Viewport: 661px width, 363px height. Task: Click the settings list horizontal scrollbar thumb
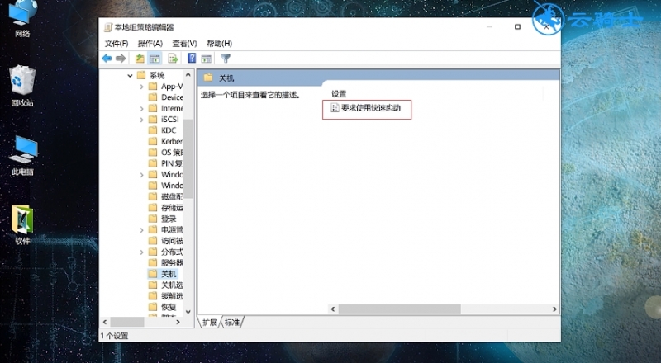(399, 309)
